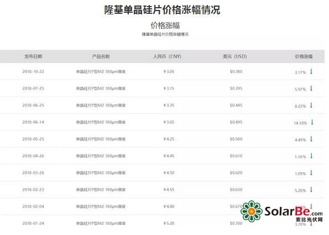Click the CNY price ¥3.05
This screenshot has width=329, height=235.
[x=169, y=72]
